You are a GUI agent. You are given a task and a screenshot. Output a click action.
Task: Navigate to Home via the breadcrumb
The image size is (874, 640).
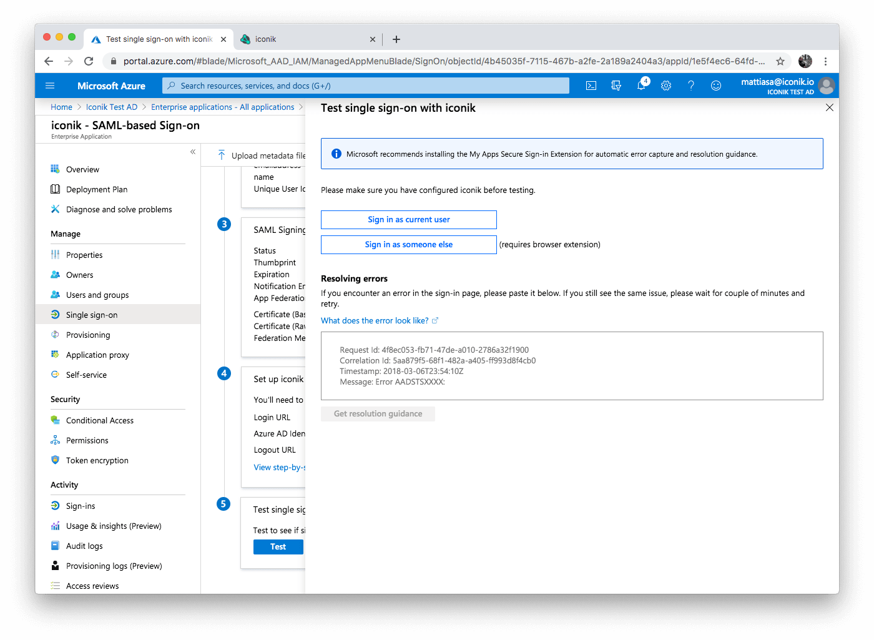point(61,107)
